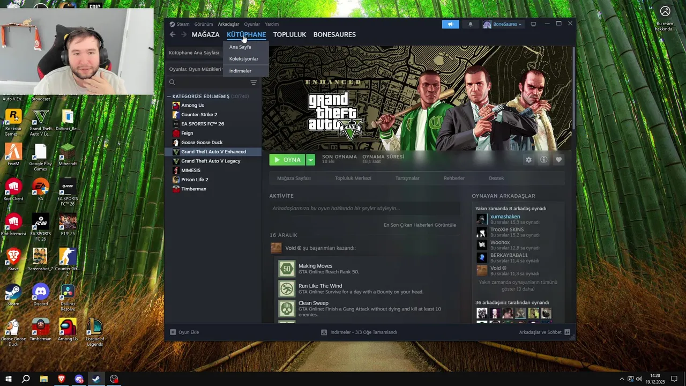Click the Steam announcements megaphone icon
This screenshot has width=686, height=386.
click(x=450, y=24)
